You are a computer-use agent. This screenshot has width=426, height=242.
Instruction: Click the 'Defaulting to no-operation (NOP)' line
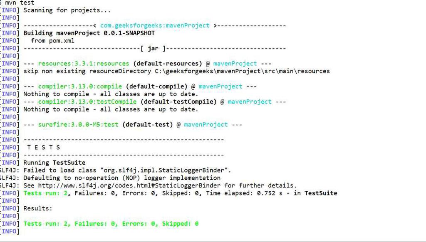[122, 178]
